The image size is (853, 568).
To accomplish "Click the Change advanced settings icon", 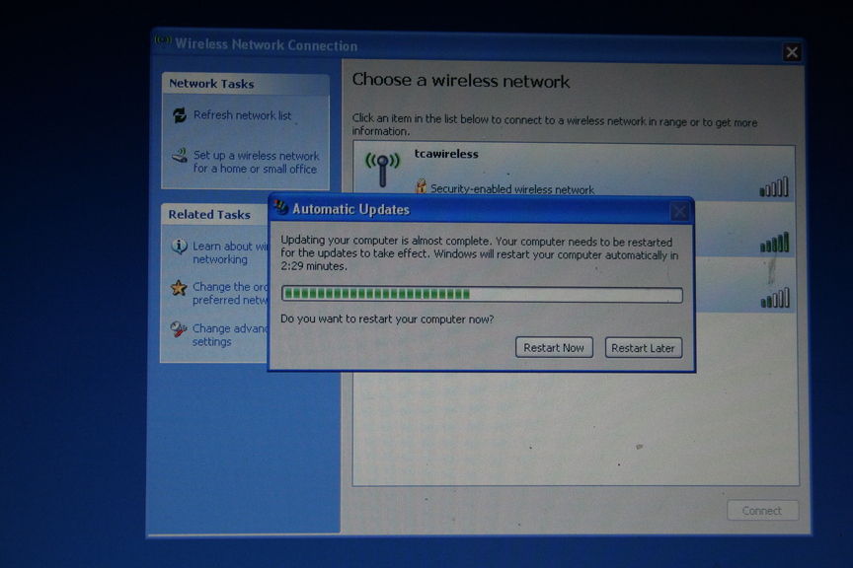I will pos(179,328).
